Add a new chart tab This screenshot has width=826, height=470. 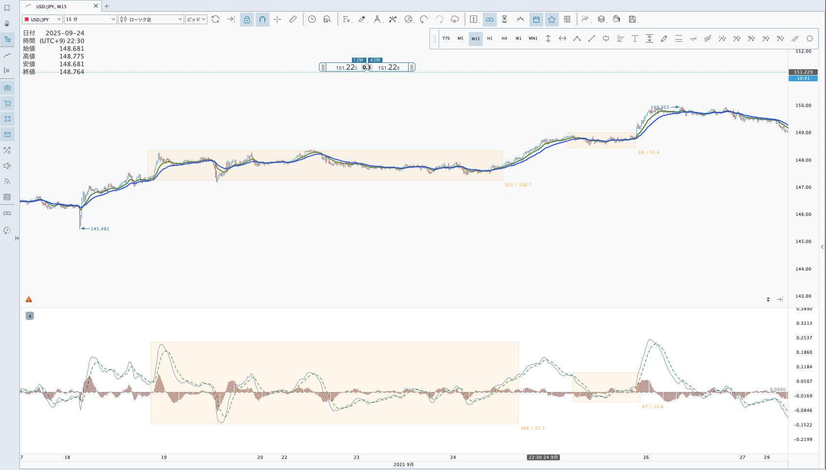tap(107, 6)
